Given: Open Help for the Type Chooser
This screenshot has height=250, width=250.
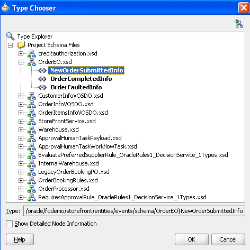Looking at the screenshot, I should [x=20, y=239].
